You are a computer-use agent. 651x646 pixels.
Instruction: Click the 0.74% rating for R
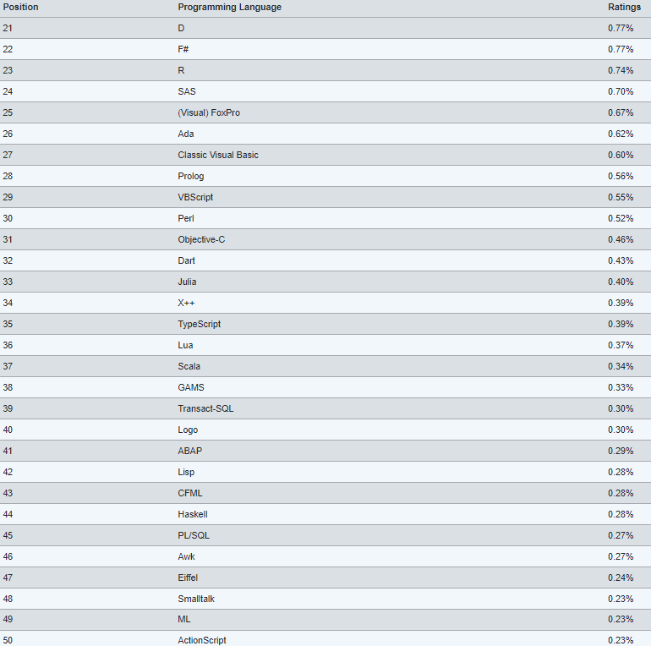(x=620, y=70)
